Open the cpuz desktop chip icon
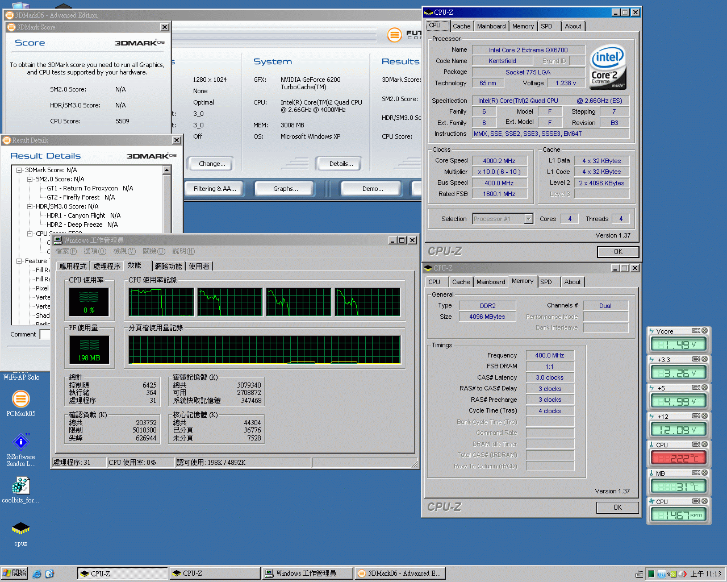Screen dimensions: 727x582 21,529
